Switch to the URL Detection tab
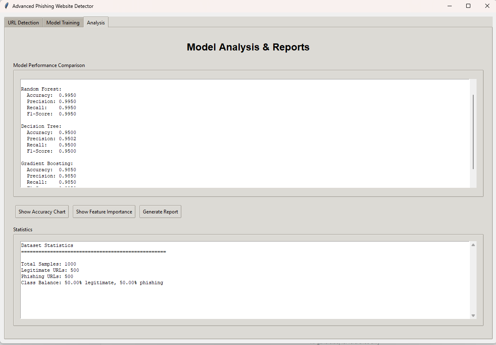The image size is (496, 345). point(24,23)
